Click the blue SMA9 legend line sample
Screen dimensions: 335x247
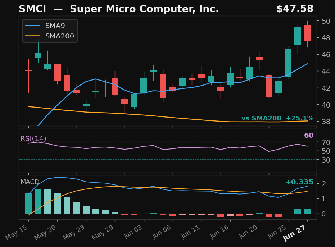point(32,26)
